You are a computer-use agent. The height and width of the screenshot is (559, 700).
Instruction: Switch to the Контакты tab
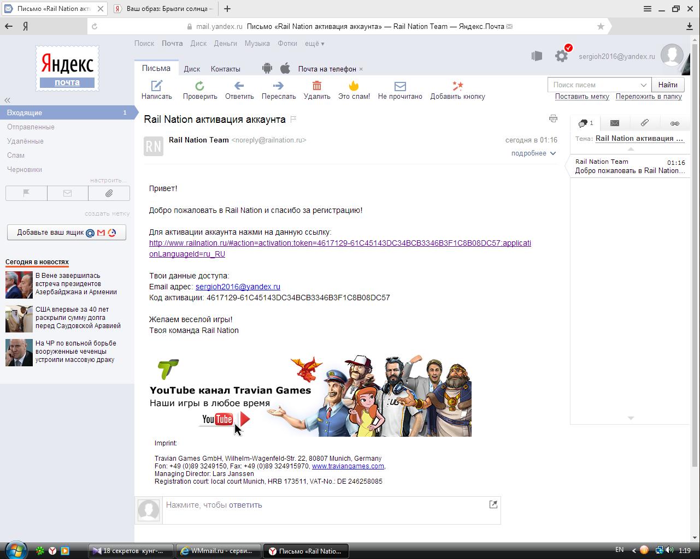click(226, 69)
